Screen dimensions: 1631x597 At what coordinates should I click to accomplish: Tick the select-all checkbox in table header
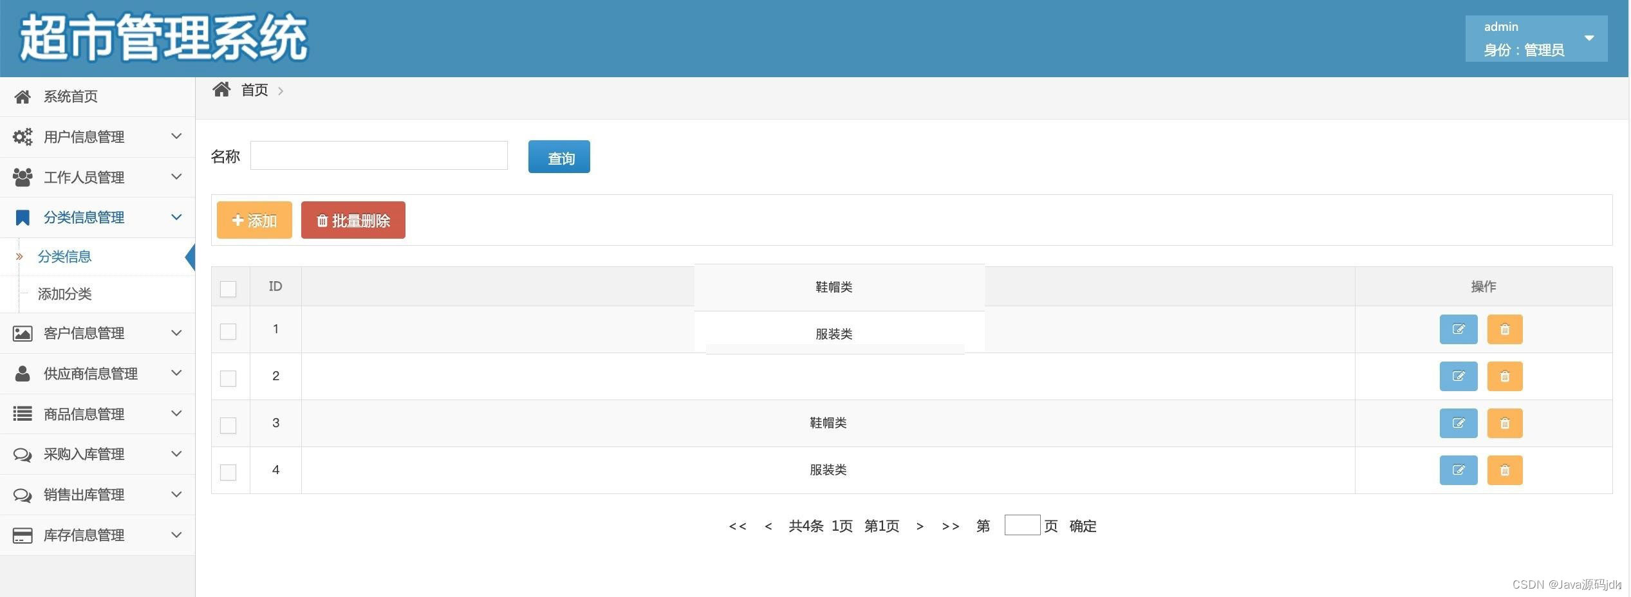point(228,289)
